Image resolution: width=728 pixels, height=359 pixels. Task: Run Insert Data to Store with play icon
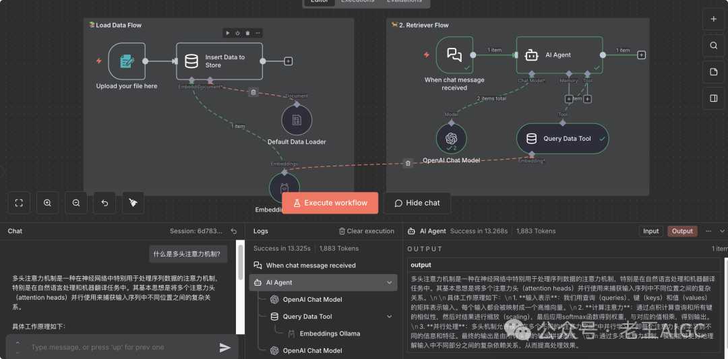point(228,33)
